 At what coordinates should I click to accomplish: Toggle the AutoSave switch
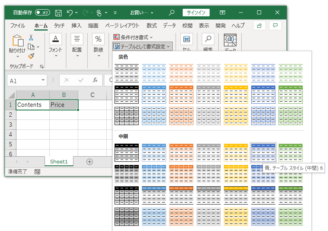(42, 13)
